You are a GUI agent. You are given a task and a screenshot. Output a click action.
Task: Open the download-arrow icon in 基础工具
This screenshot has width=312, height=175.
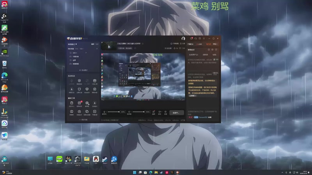point(94,104)
